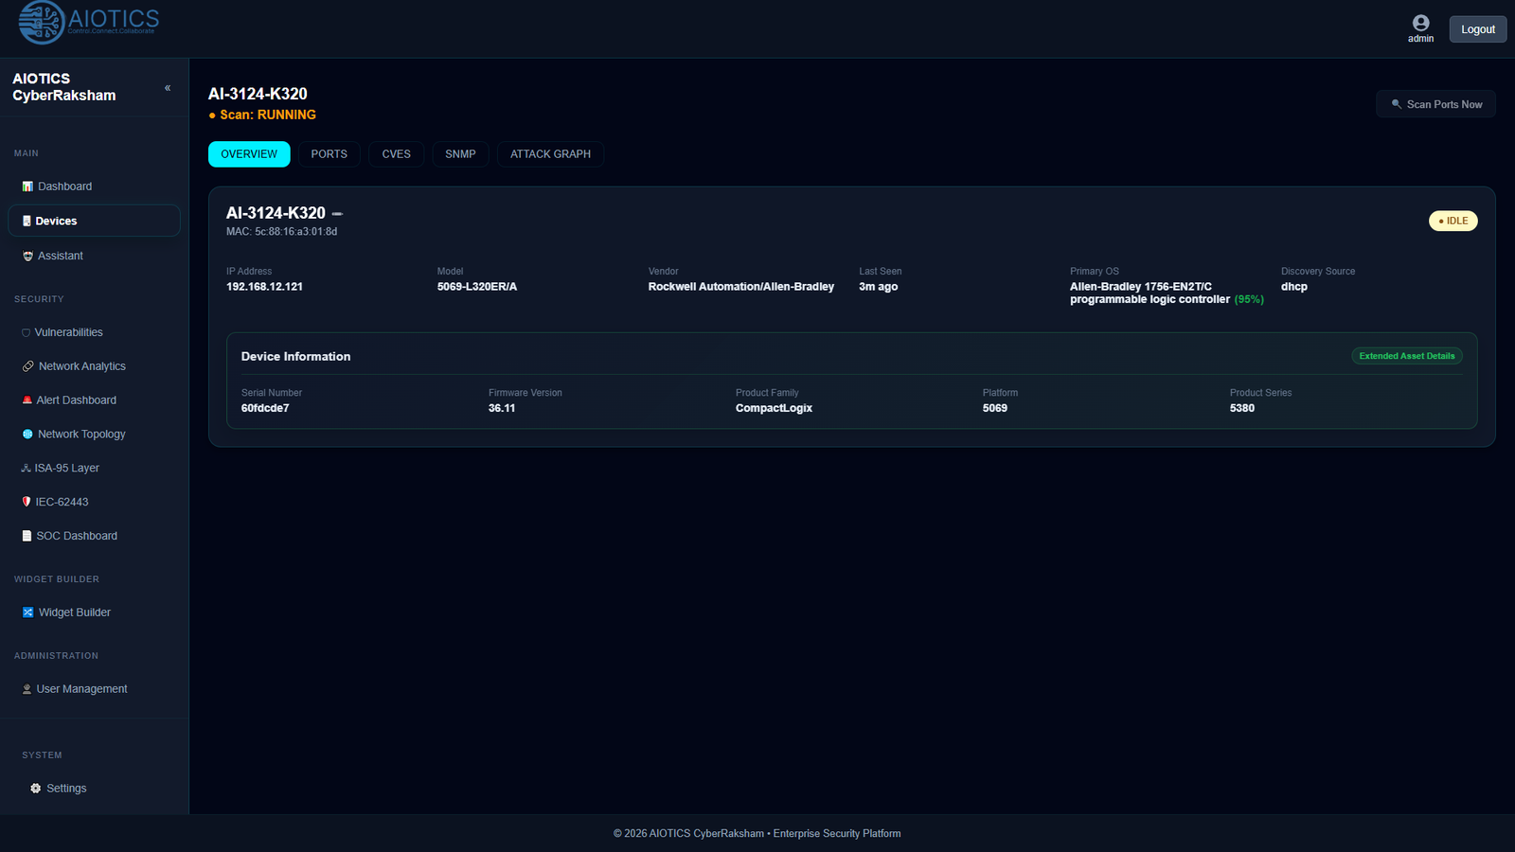Click the Assistant robot icon
Screen dimensions: 1515x852
point(27,256)
